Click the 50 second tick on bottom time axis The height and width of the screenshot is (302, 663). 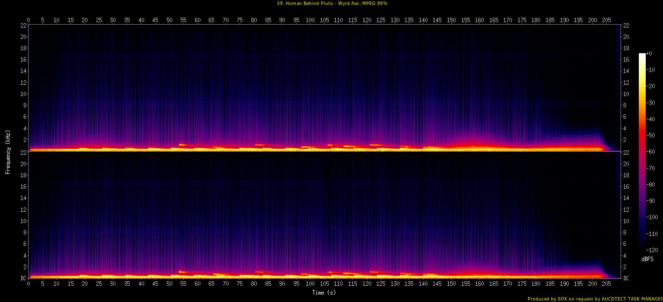point(169,284)
